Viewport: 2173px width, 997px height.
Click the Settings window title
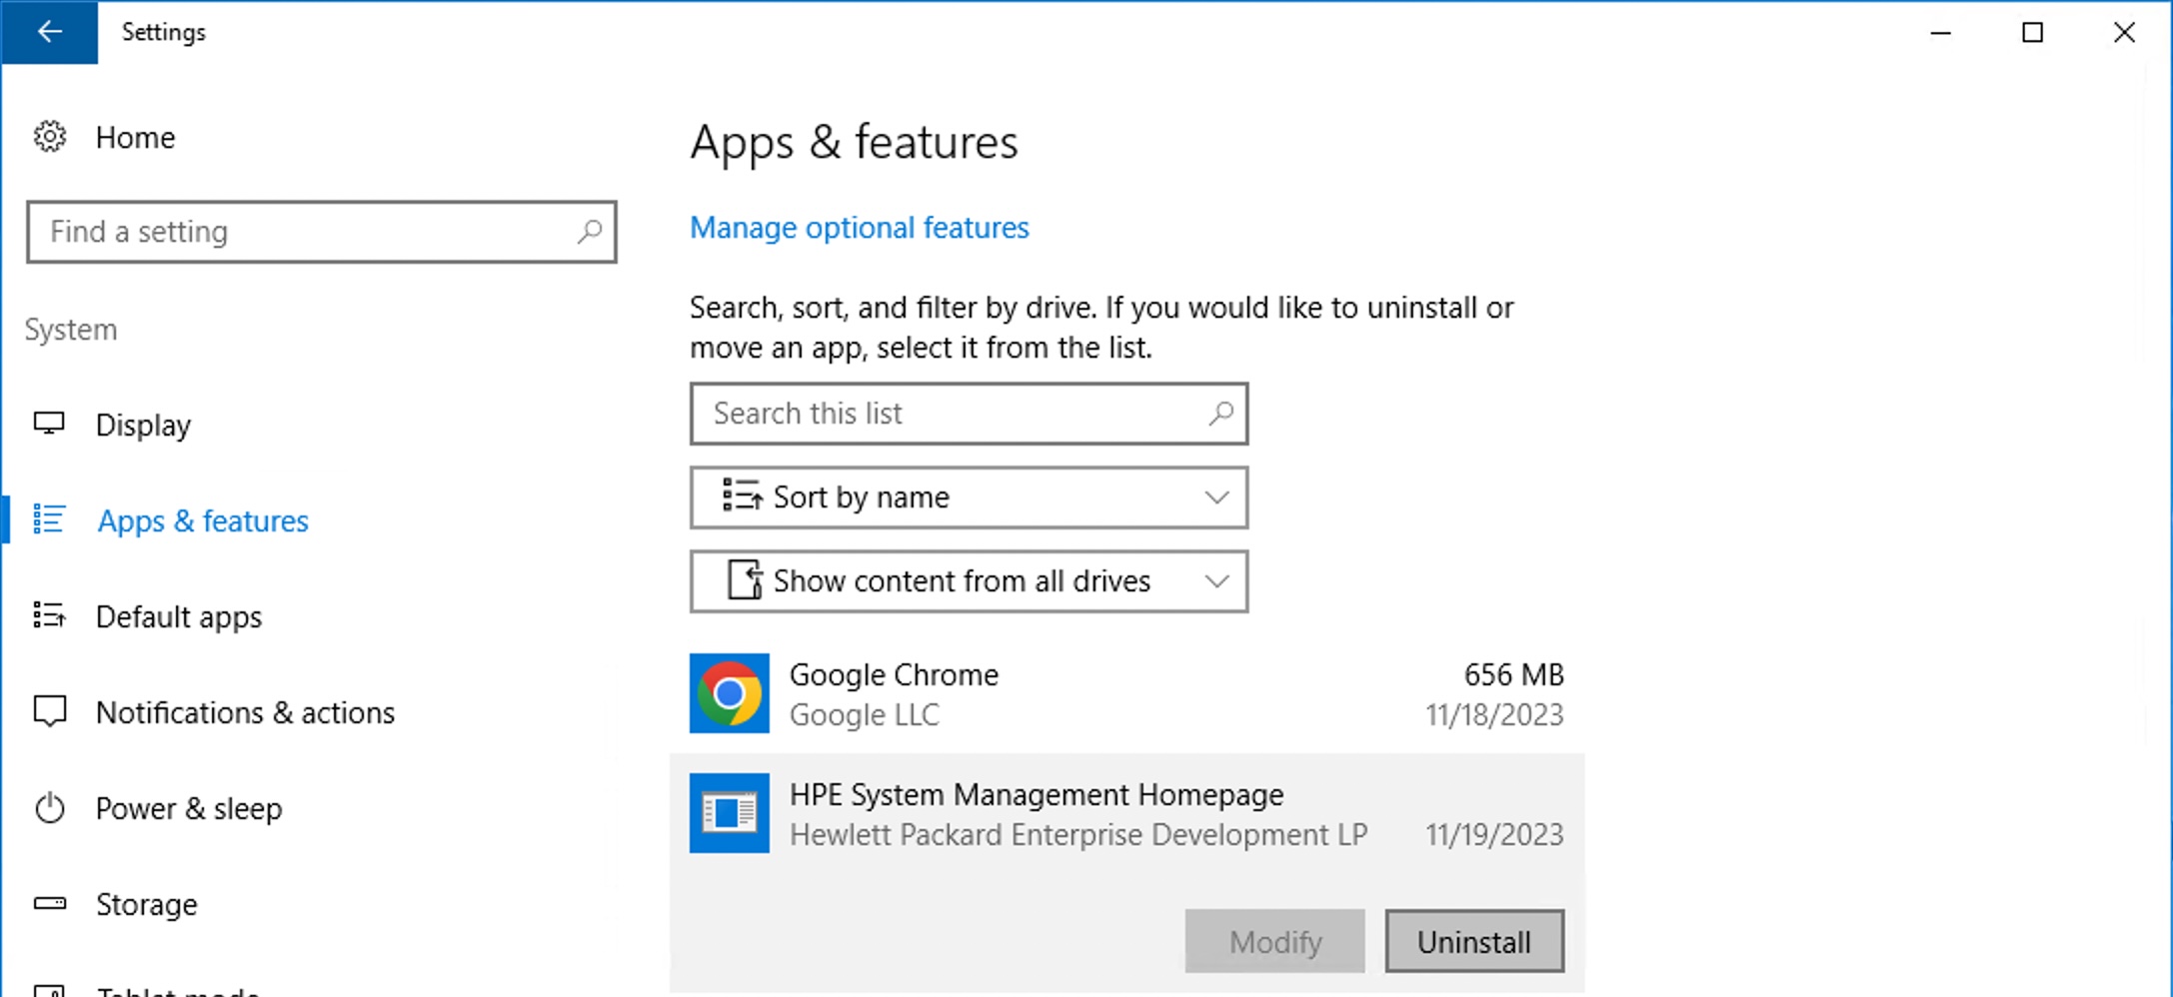(163, 32)
